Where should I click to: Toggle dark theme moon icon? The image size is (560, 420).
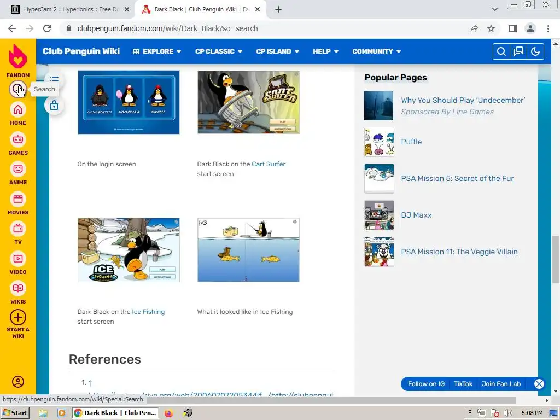(x=535, y=51)
